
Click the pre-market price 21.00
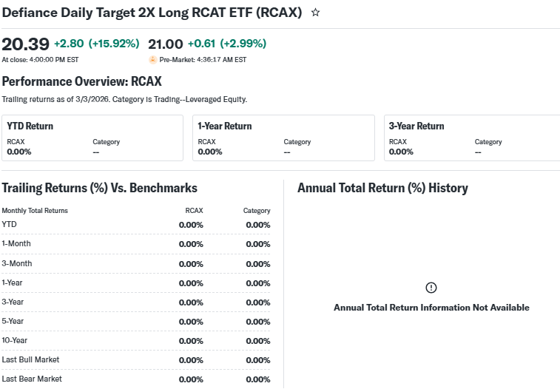(166, 44)
